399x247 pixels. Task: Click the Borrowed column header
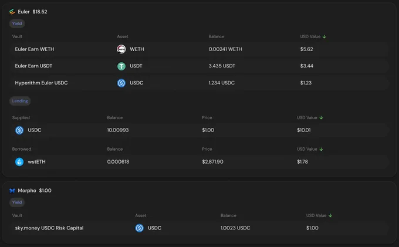[22, 150]
